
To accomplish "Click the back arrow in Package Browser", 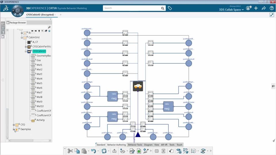I will (32, 31).
